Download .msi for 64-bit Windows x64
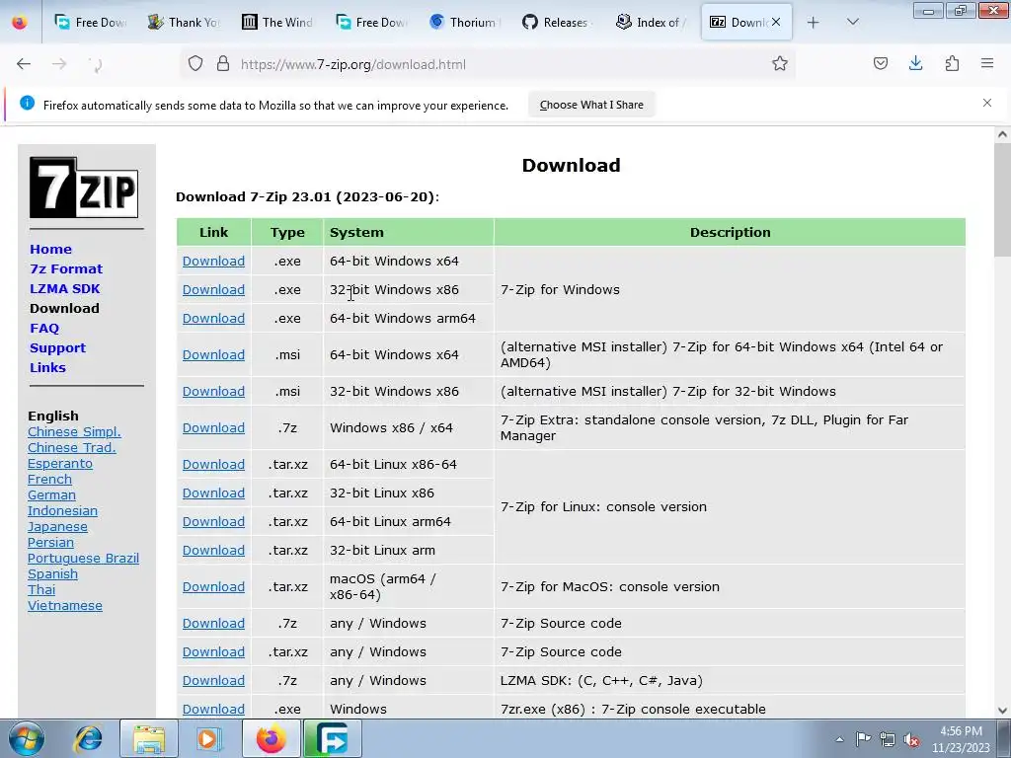This screenshot has height=758, width=1011. click(213, 354)
